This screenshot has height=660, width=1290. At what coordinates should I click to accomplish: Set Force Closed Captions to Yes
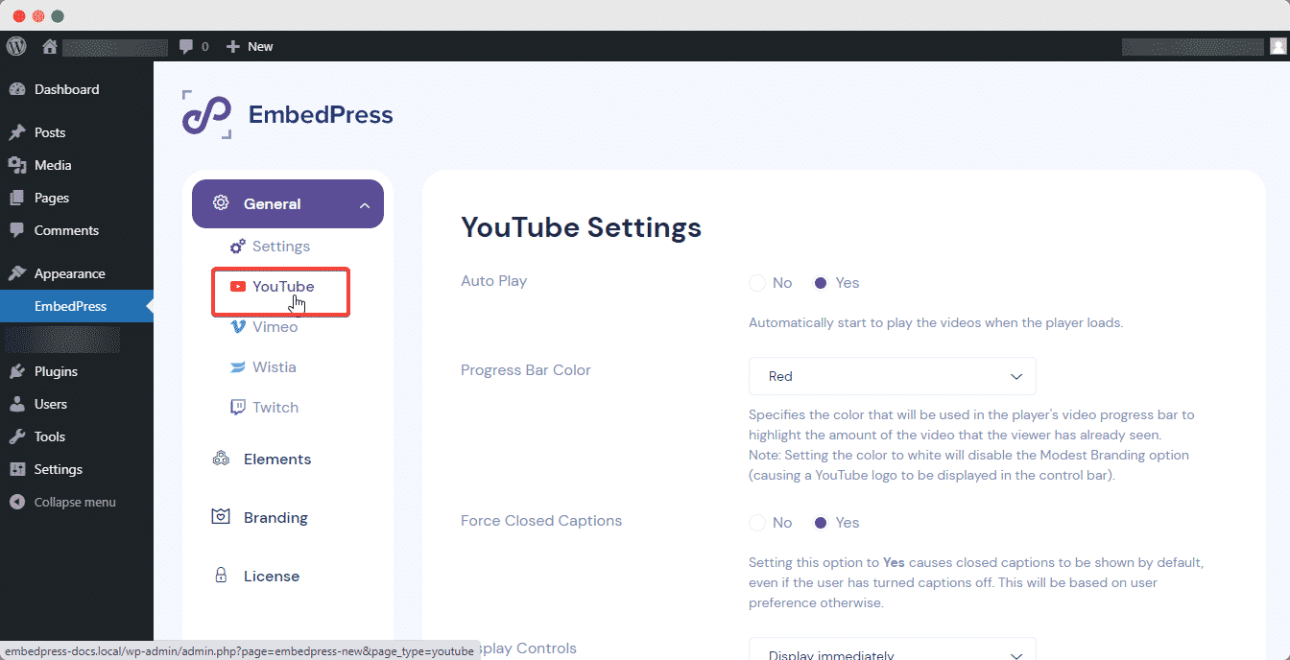coord(821,523)
